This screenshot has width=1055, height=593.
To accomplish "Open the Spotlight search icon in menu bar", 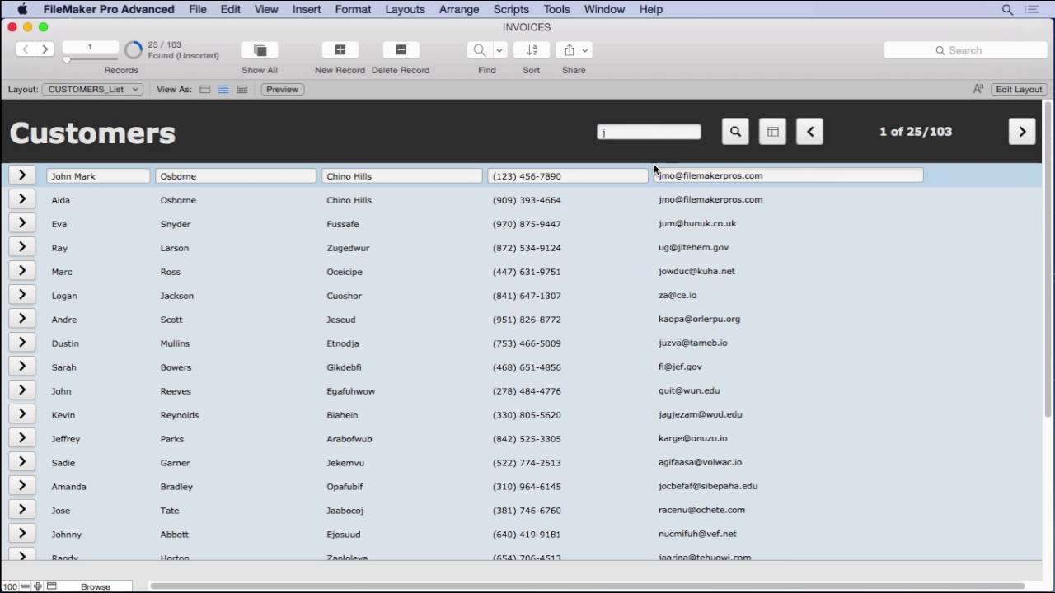I will tap(1007, 9).
